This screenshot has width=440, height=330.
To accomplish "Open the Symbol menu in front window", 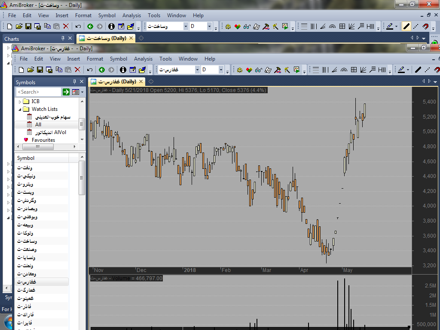I will (x=119, y=59).
